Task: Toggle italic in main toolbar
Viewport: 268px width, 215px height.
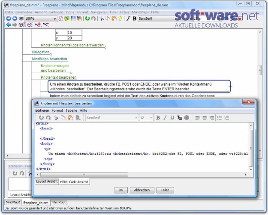Action: 128,18
